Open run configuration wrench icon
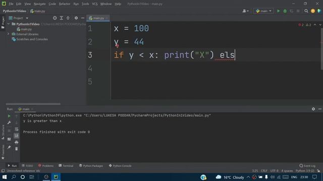This screenshot has width=323, height=181. (9, 123)
